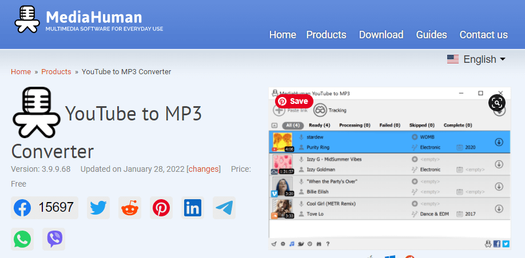Share the page on LinkedIn
Image resolution: width=525 pixels, height=258 pixels.
tap(193, 208)
